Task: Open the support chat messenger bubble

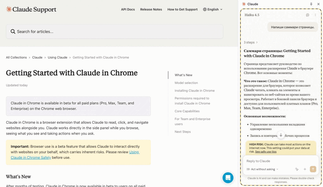Action: pos(228,178)
